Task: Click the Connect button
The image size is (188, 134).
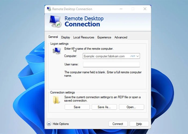Action: click(x=118, y=124)
